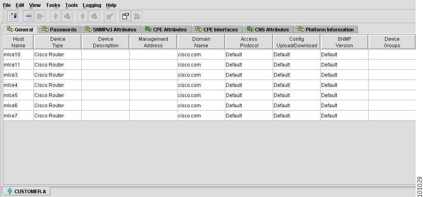Click Config Upload/Download Default for mlce11

pyautogui.click(x=297, y=65)
